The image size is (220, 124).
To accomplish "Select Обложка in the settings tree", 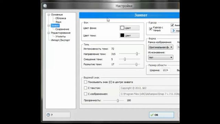I will (x=60, y=18).
